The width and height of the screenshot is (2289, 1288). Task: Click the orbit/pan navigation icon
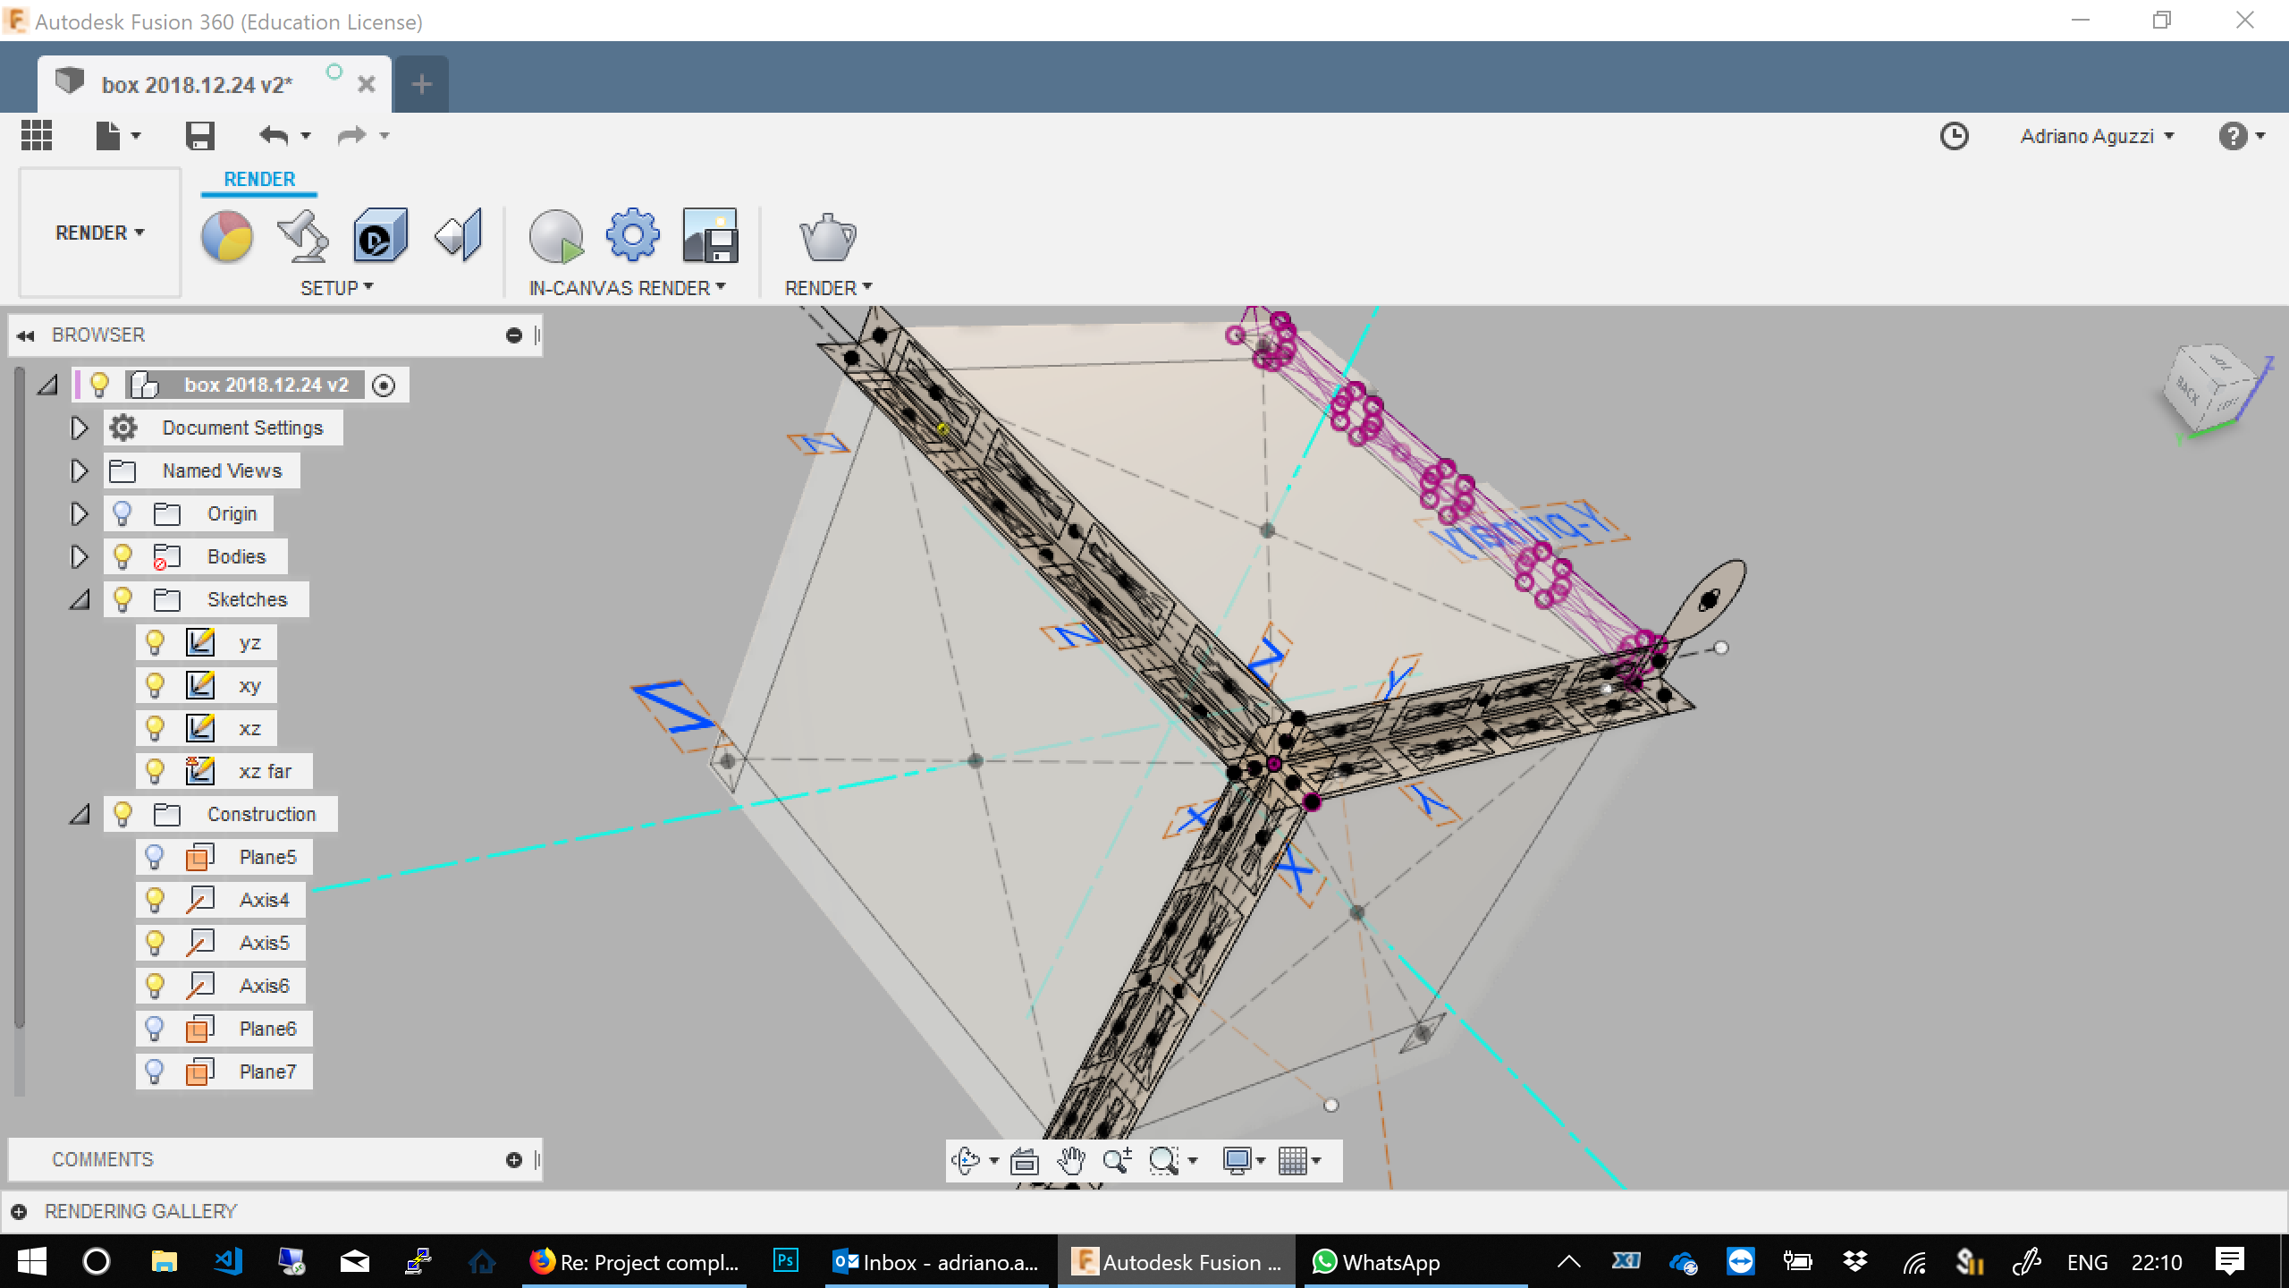click(966, 1159)
